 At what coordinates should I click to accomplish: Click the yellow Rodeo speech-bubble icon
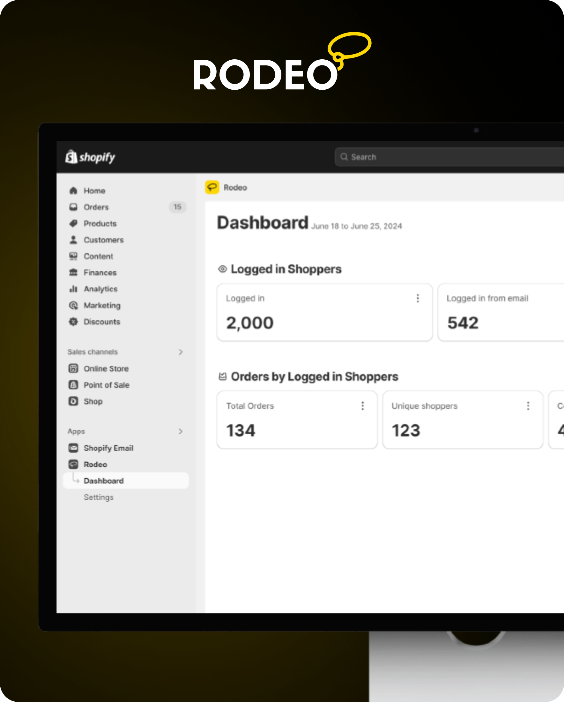point(212,188)
